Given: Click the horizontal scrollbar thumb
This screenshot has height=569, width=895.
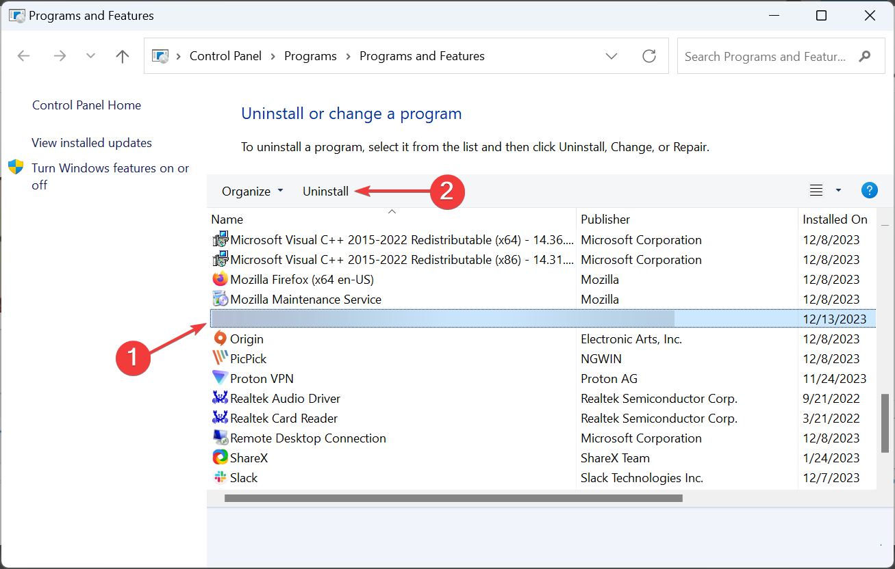Looking at the screenshot, I should coord(453,499).
